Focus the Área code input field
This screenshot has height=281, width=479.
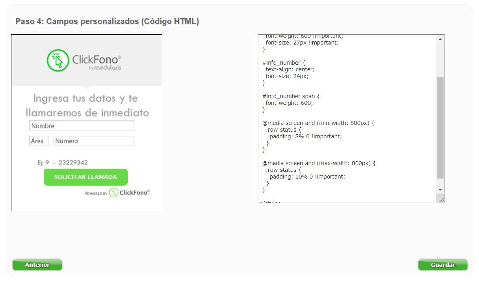pos(39,141)
